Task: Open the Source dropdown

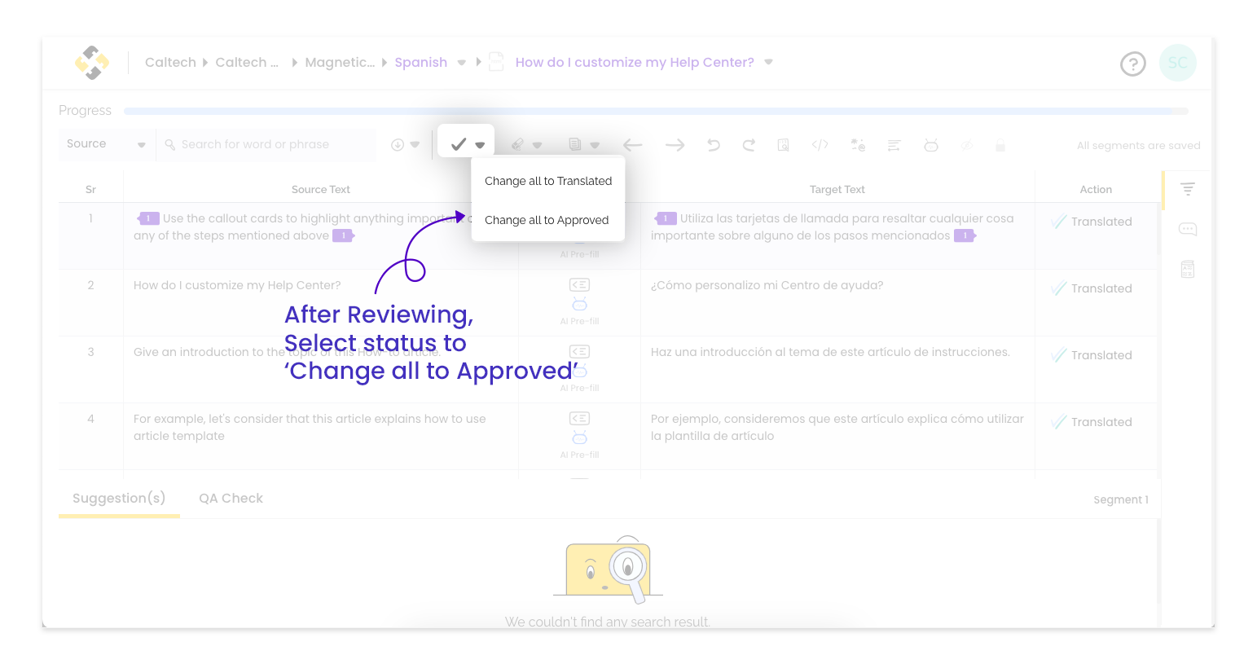Action: coord(106,144)
